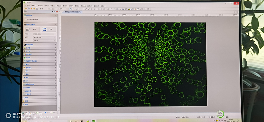The image size is (264, 122).
Task: Click the Color Adjustment panel icon
Action: tap(25, 54)
